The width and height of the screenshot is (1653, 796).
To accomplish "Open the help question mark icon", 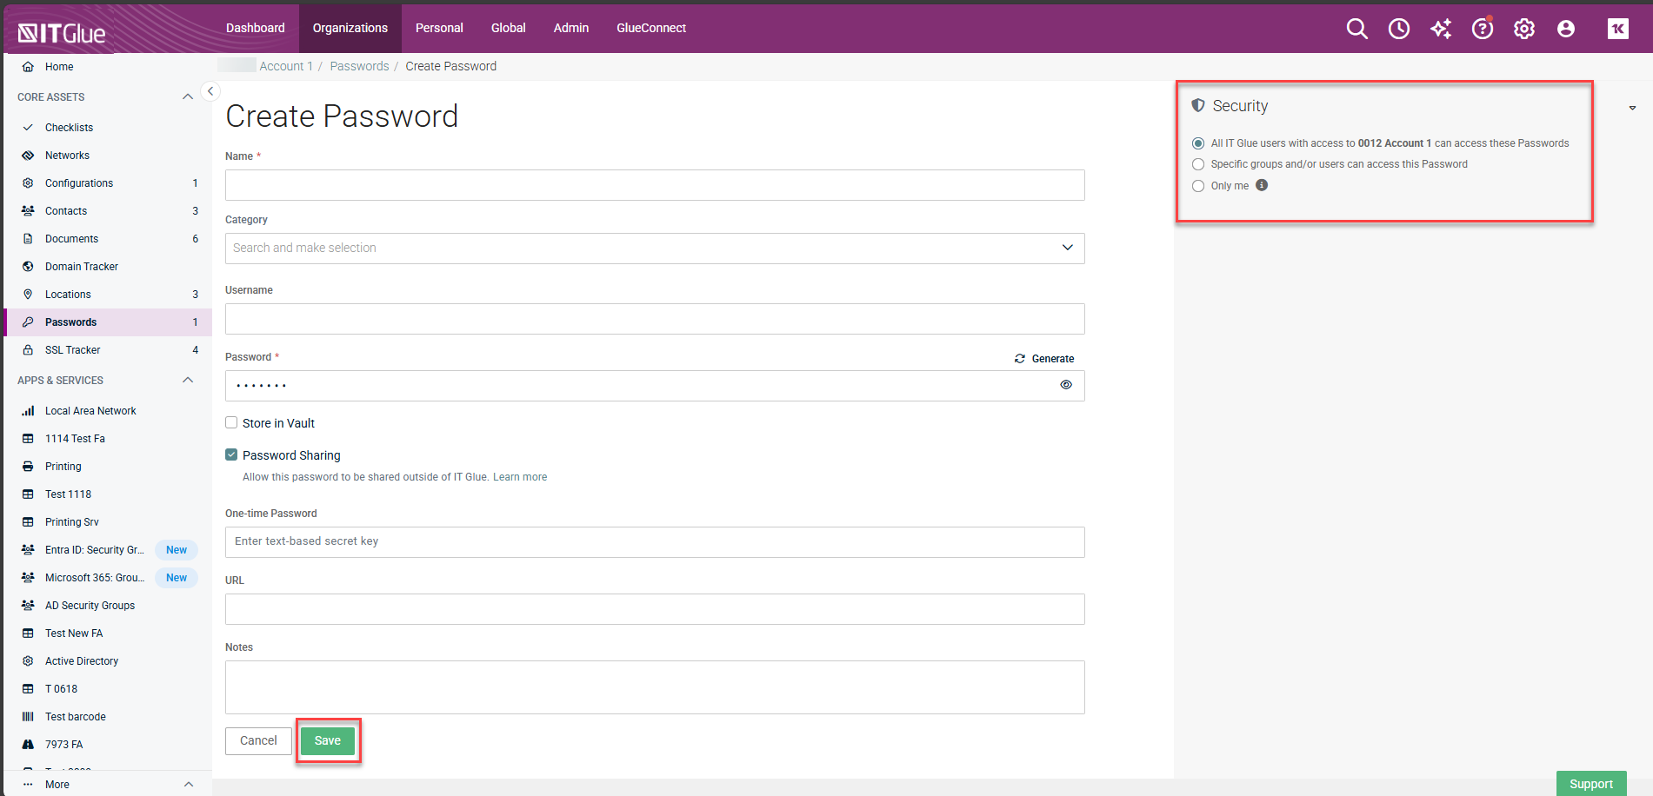I will point(1483,29).
